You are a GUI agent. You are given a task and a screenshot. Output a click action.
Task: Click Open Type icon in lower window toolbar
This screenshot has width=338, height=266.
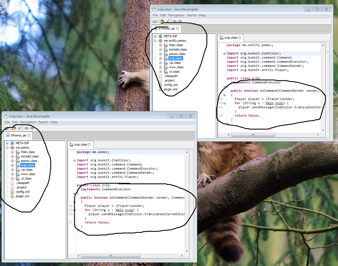(14, 128)
